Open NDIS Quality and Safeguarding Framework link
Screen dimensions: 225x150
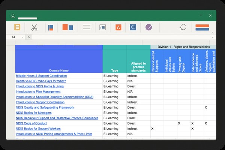(x=45, y=108)
